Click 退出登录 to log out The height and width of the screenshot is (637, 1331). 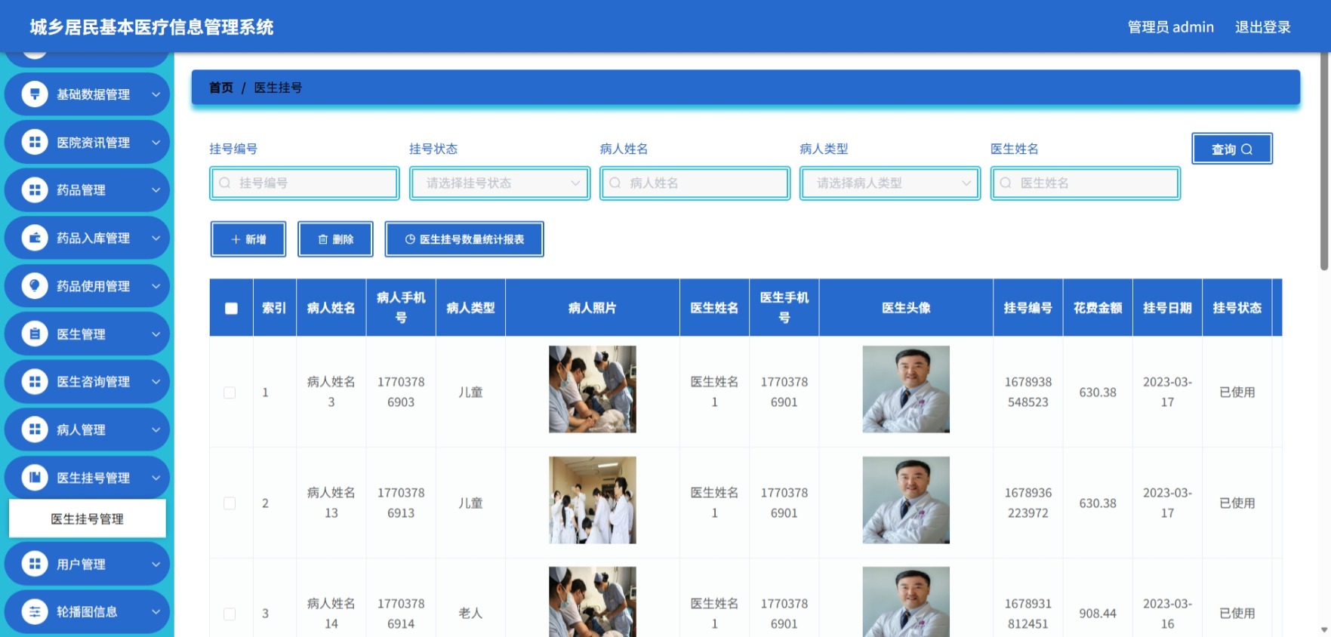coord(1262,27)
